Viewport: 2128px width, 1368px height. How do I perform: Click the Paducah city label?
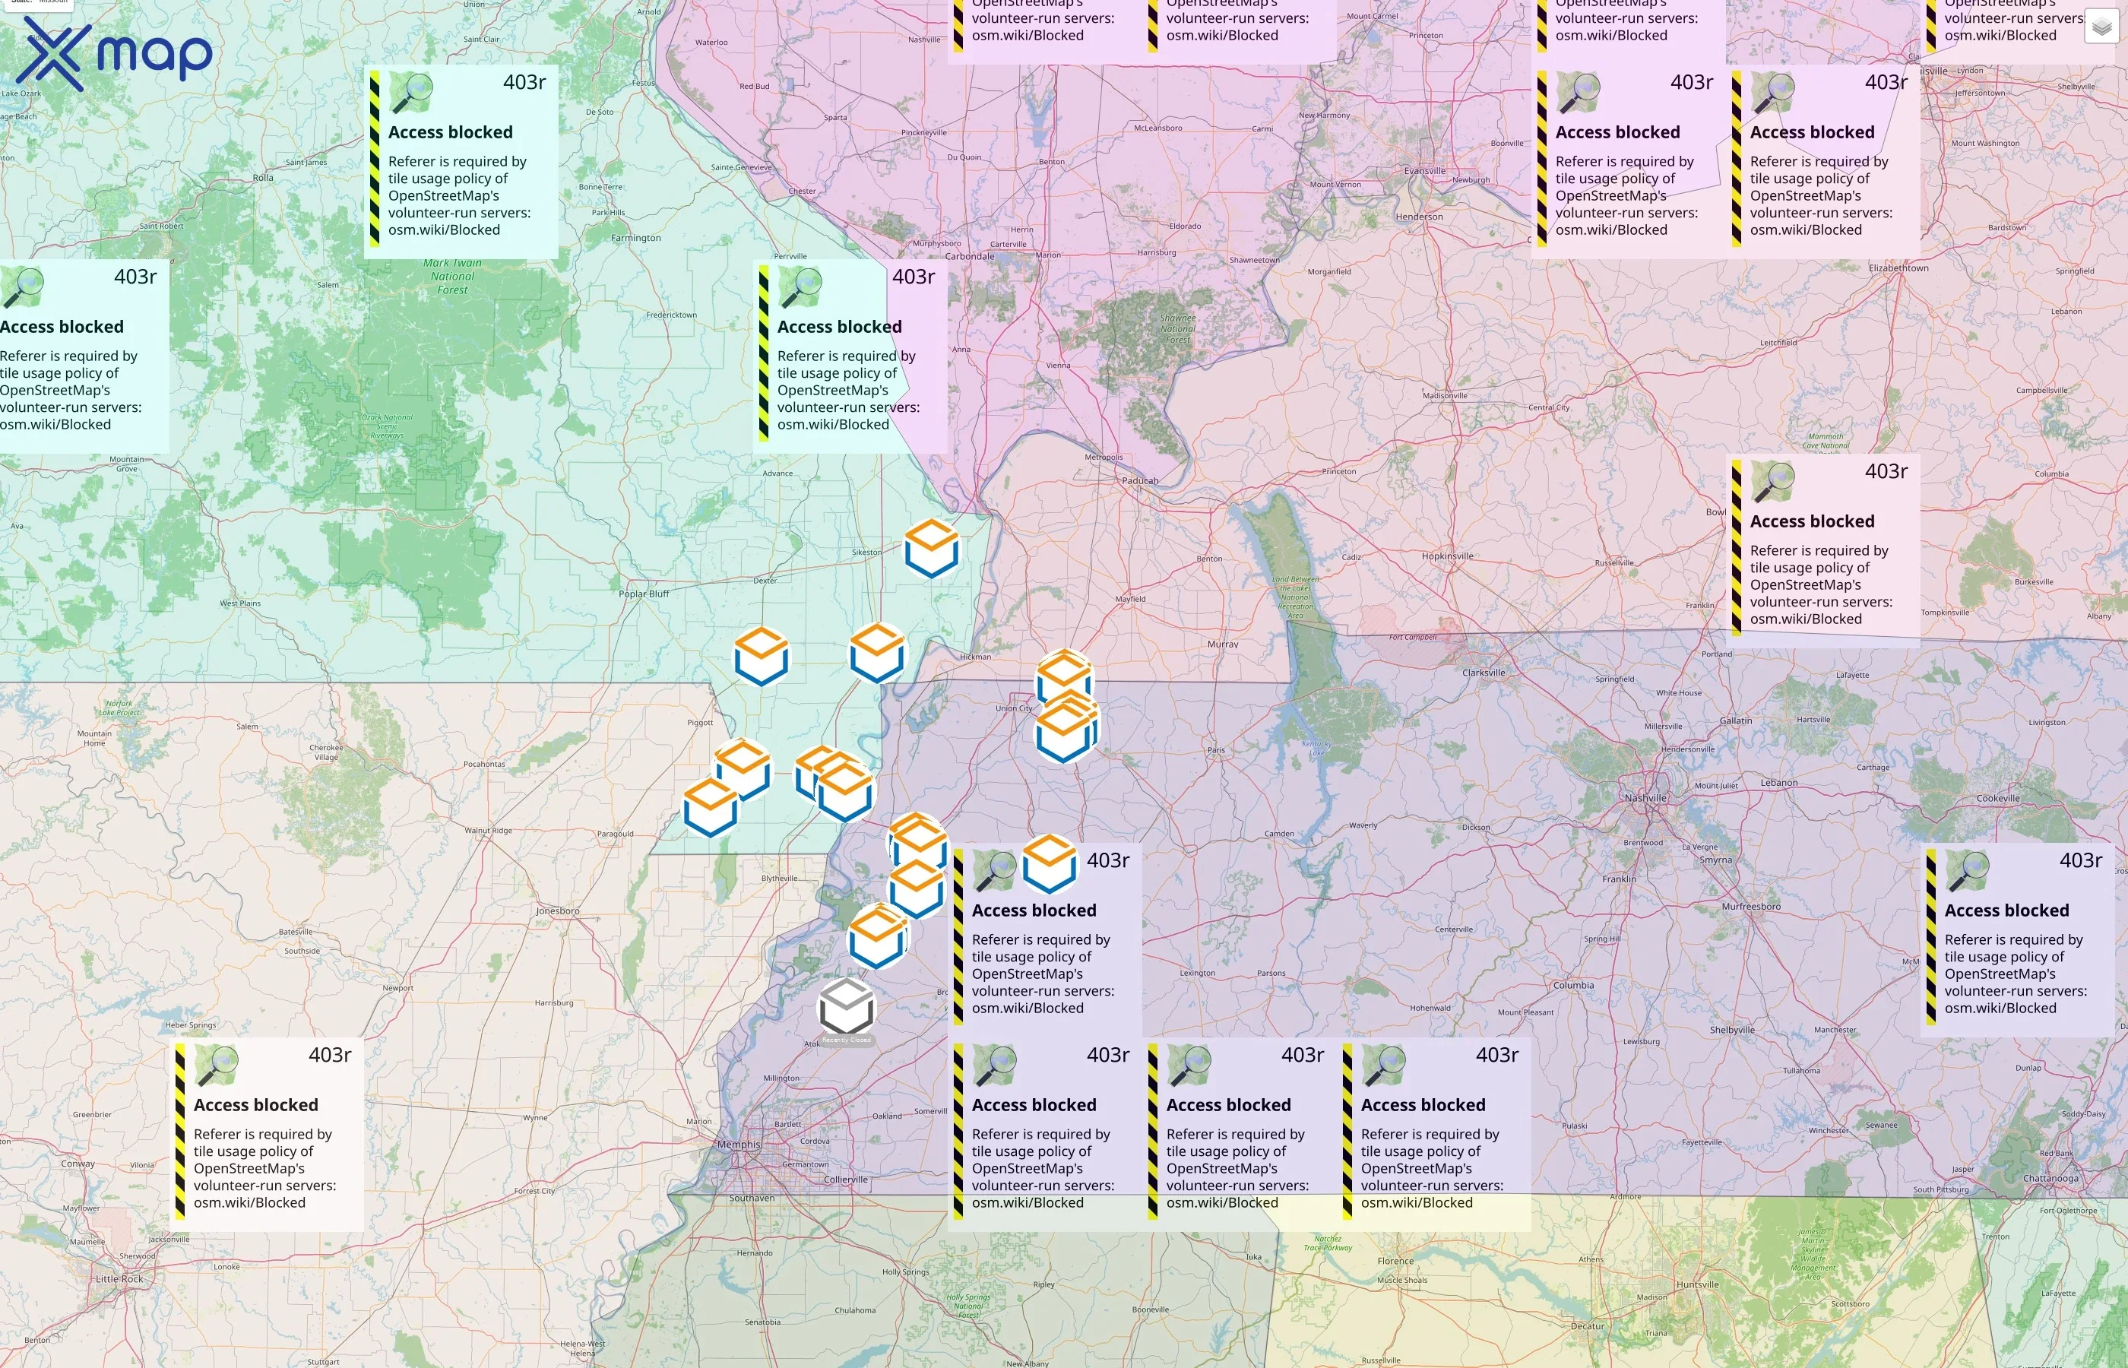(x=1141, y=480)
